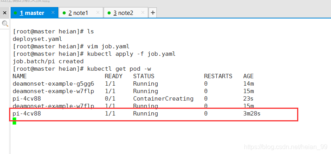Click the 3m28s age value
331x154 pixels.
(252, 114)
